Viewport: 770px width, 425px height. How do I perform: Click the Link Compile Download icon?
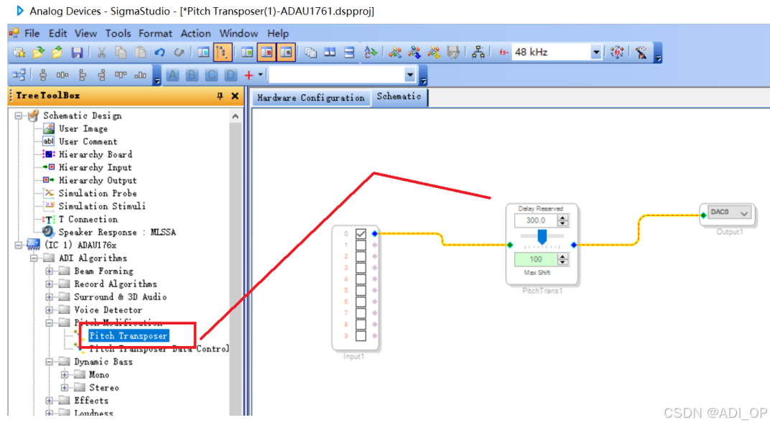pos(434,52)
